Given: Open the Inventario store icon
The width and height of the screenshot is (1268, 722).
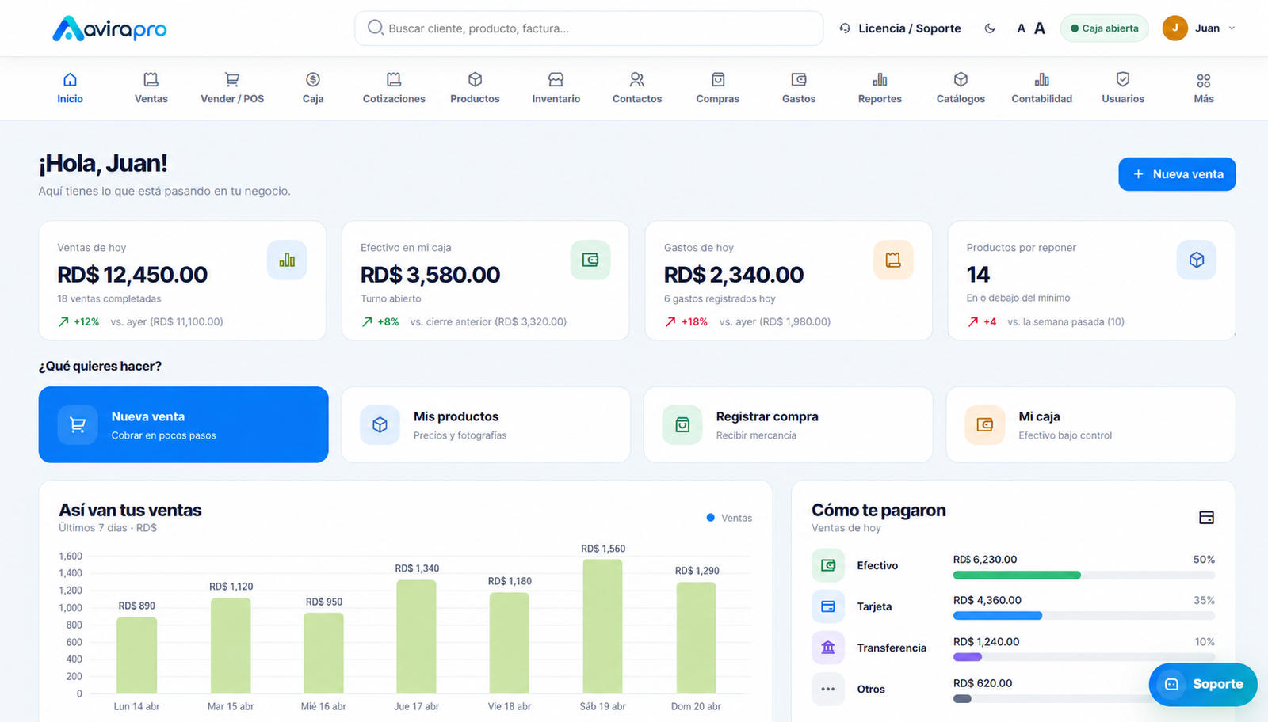Looking at the screenshot, I should coord(556,79).
